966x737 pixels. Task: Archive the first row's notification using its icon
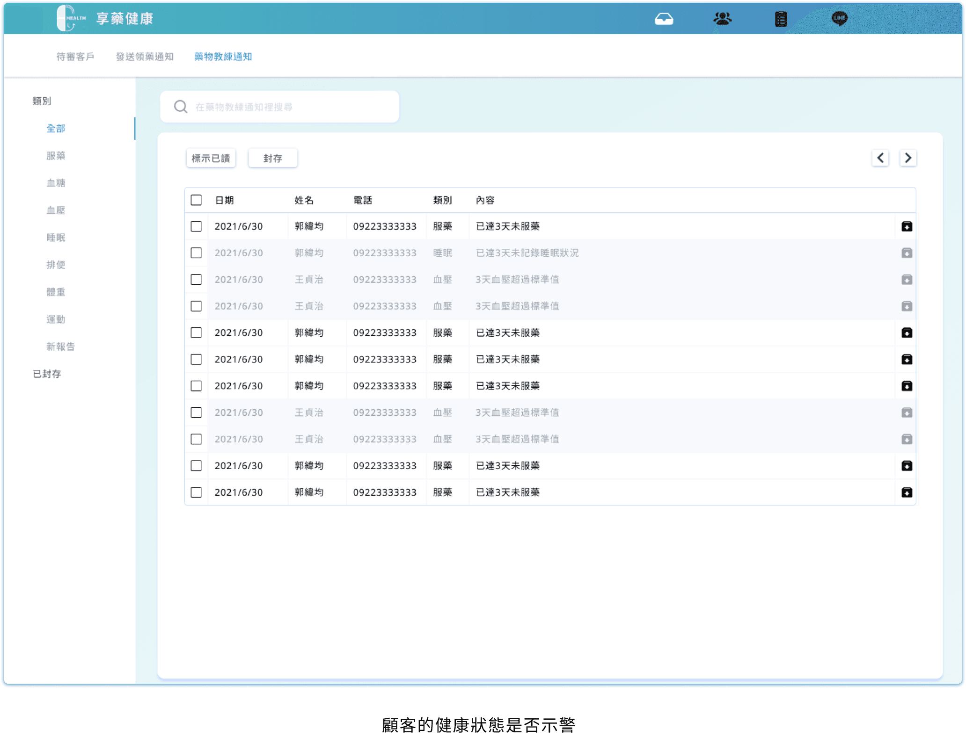click(x=907, y=226)
